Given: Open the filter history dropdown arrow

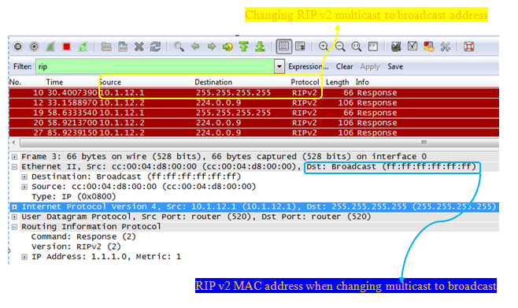Looking at the screenshot, I should (279, 66).
